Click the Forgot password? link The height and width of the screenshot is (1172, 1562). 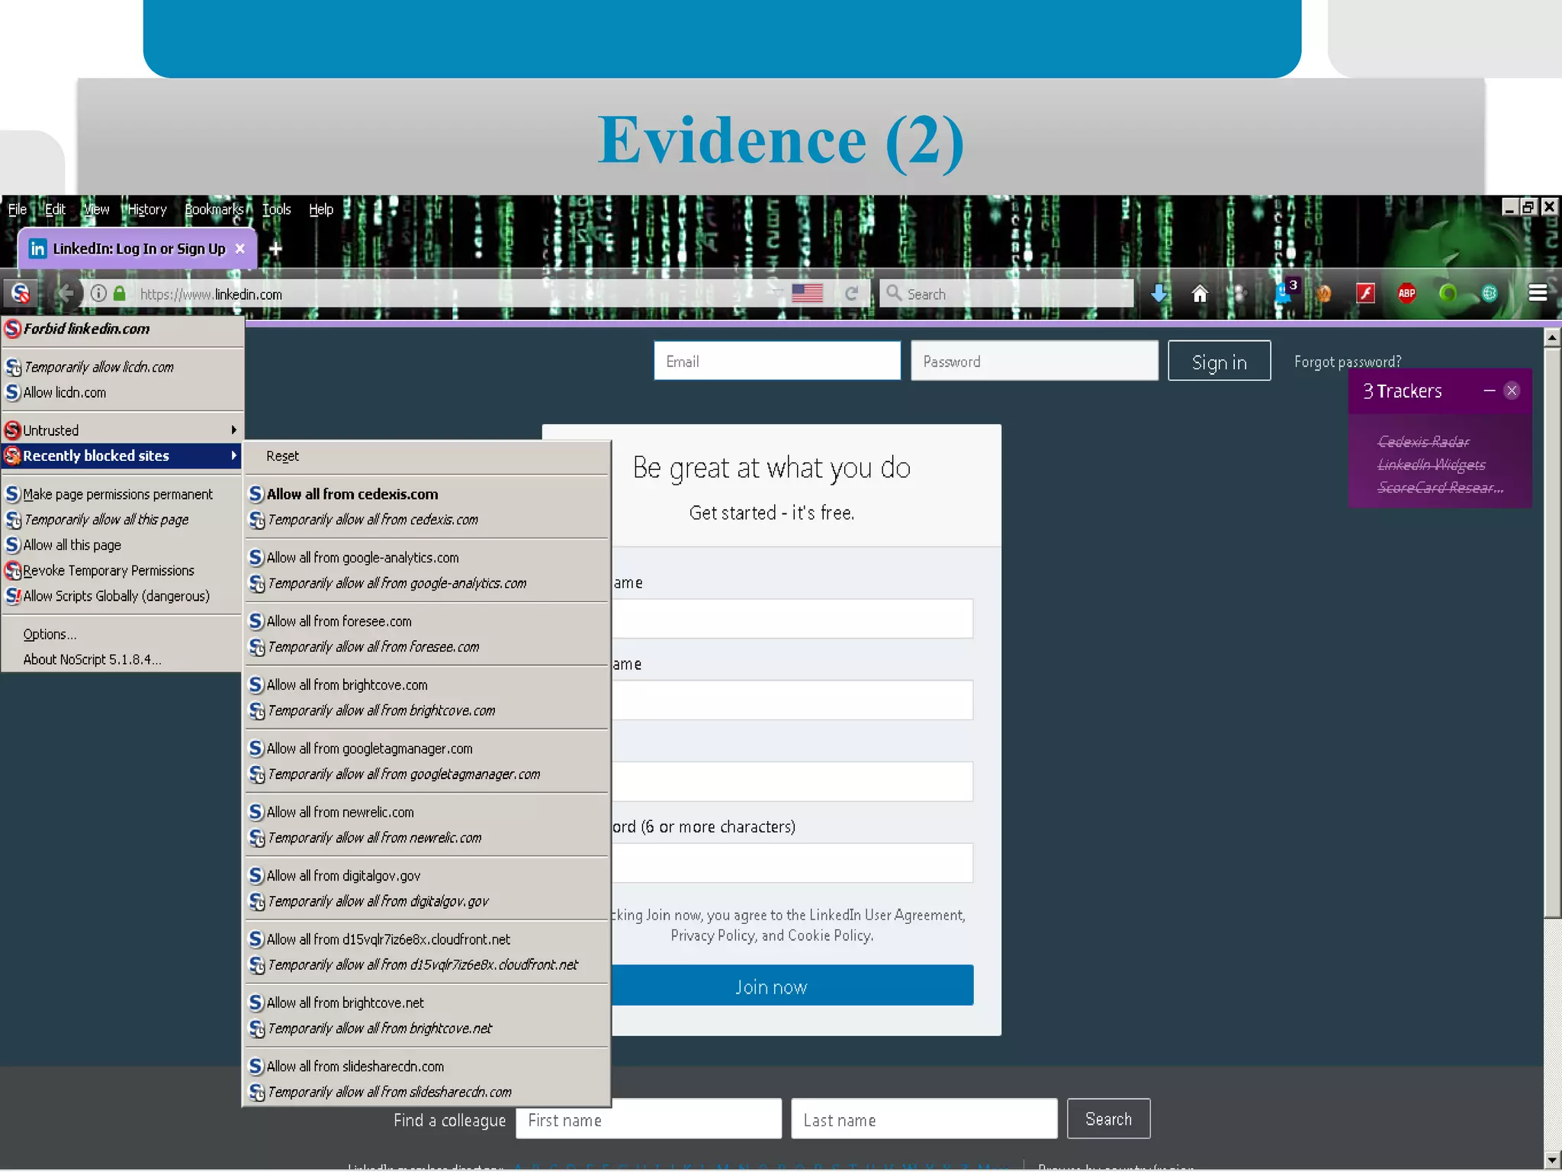point(1347,362)
